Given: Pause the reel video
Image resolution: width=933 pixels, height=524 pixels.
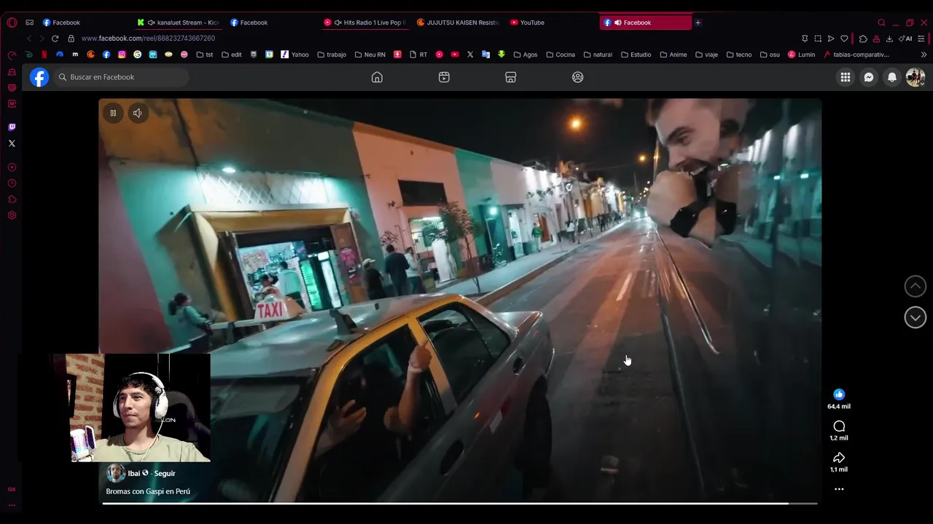Looking at the screenshot, I should tap(113, 113).
